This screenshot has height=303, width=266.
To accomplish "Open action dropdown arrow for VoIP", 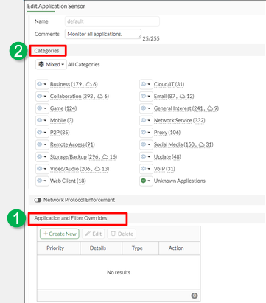I will point(149,169).
